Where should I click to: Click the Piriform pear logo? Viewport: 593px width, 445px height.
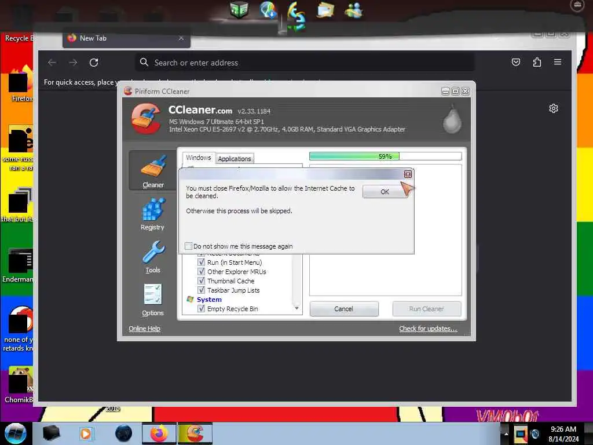(x=452, y=119)
